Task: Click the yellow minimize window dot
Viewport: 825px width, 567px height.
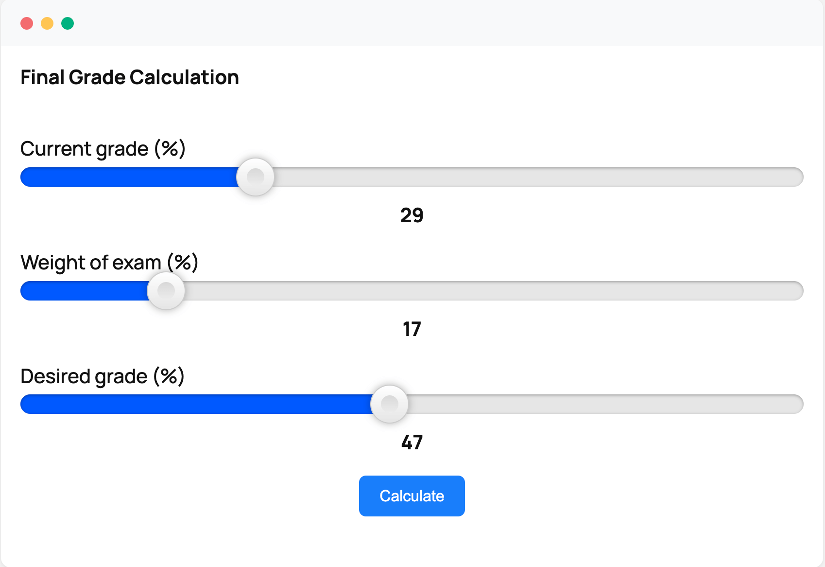Action: tap(47, 23)
